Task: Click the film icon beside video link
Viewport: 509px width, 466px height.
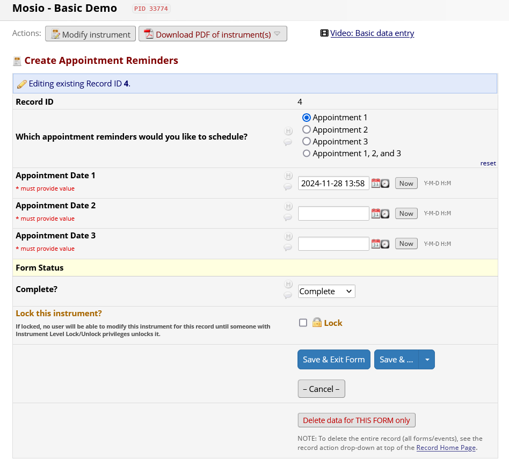Action: (x=324, y=33)
